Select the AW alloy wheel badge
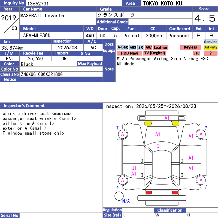The image size is (218, 218). click(149, 47)
